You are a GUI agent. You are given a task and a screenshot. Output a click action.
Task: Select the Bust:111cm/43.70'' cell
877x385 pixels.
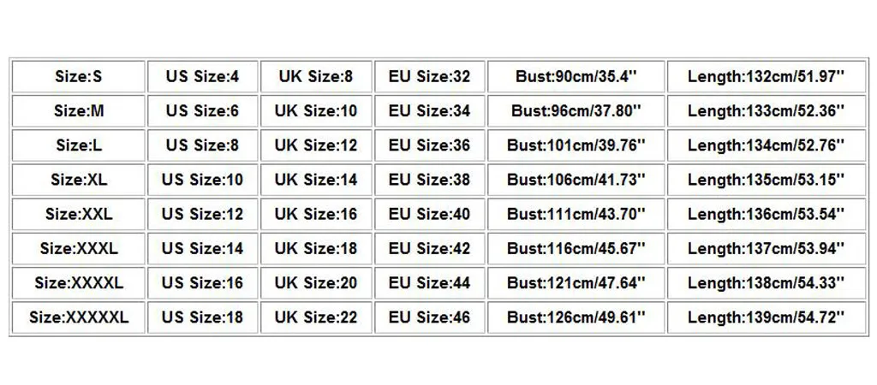576,214
